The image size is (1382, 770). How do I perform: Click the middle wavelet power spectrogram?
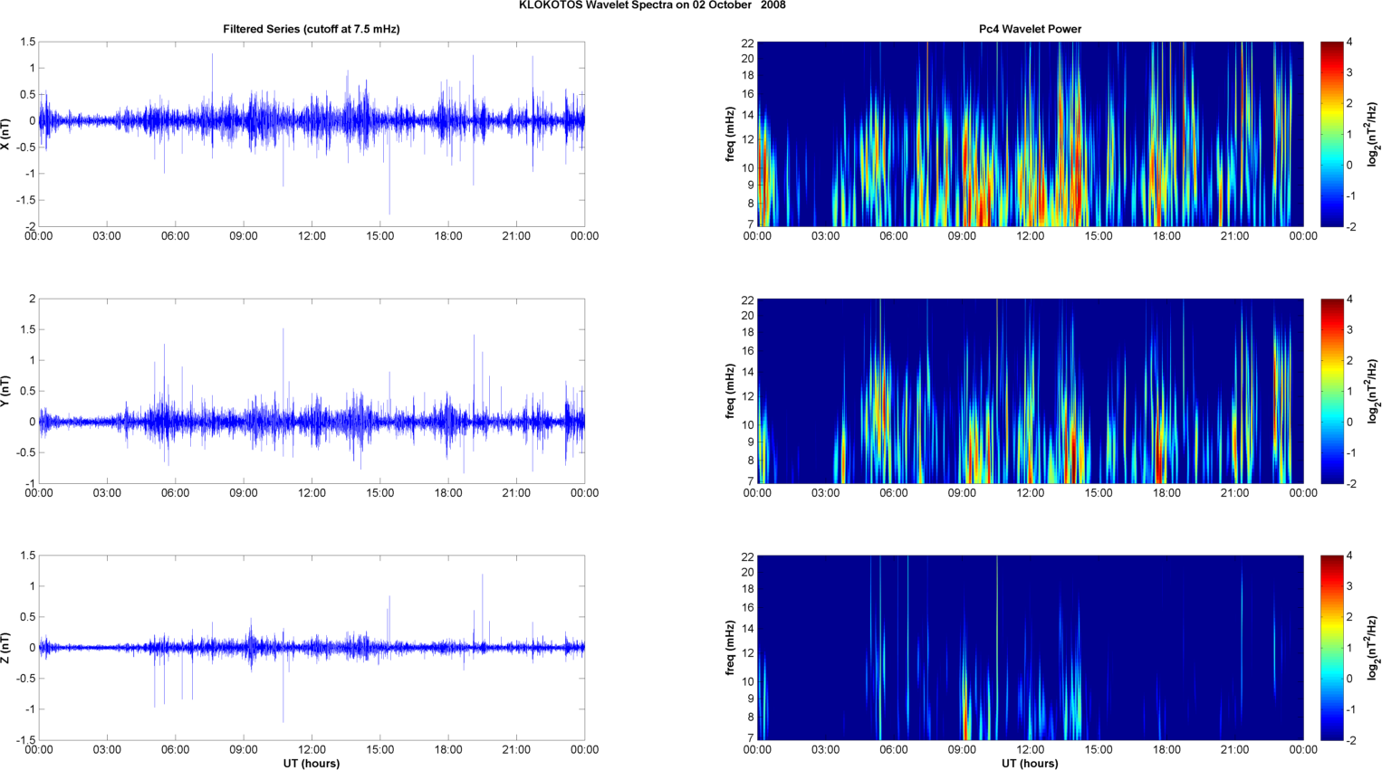(x=1030, y=391)
